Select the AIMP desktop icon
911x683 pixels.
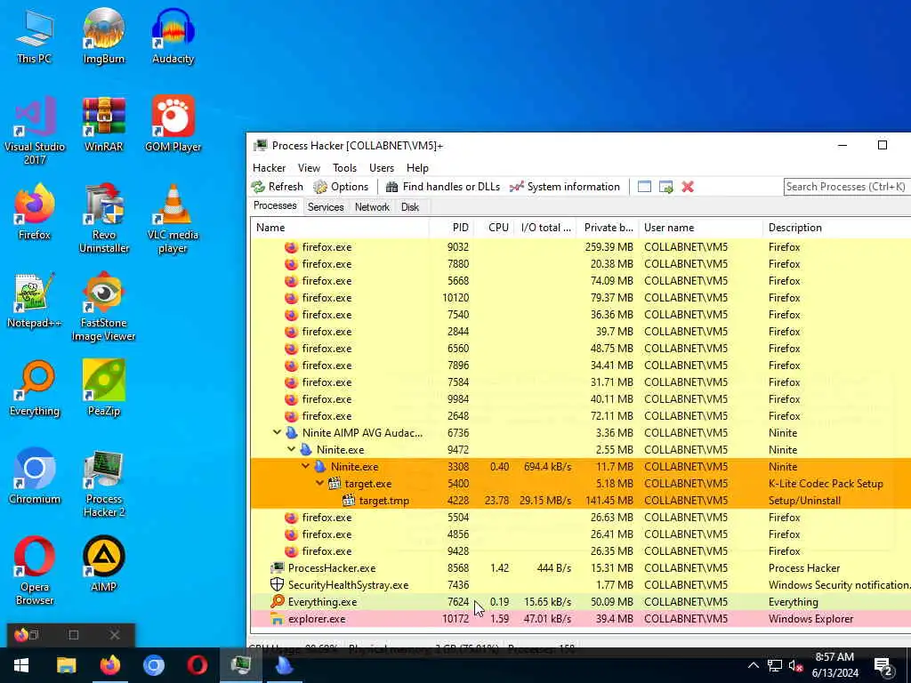(103, 565)
